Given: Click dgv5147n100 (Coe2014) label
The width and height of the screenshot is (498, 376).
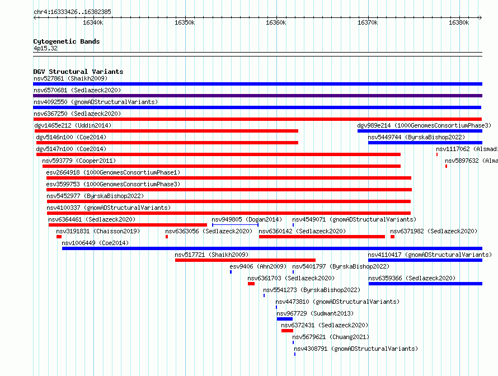Looking at the screenshot, I should (x=71, y=149).
